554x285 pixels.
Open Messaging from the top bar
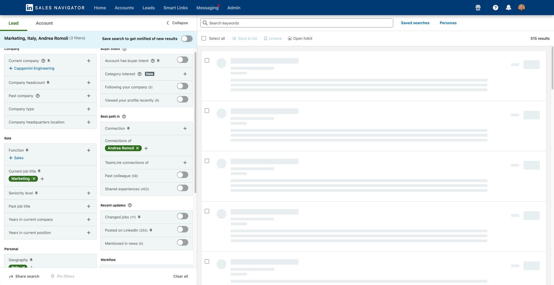click(207, 8)
